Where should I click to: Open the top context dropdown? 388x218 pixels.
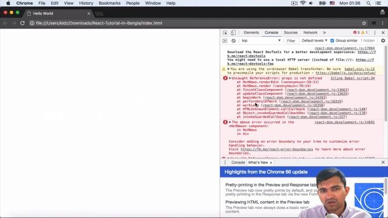[x=261, y=41]
